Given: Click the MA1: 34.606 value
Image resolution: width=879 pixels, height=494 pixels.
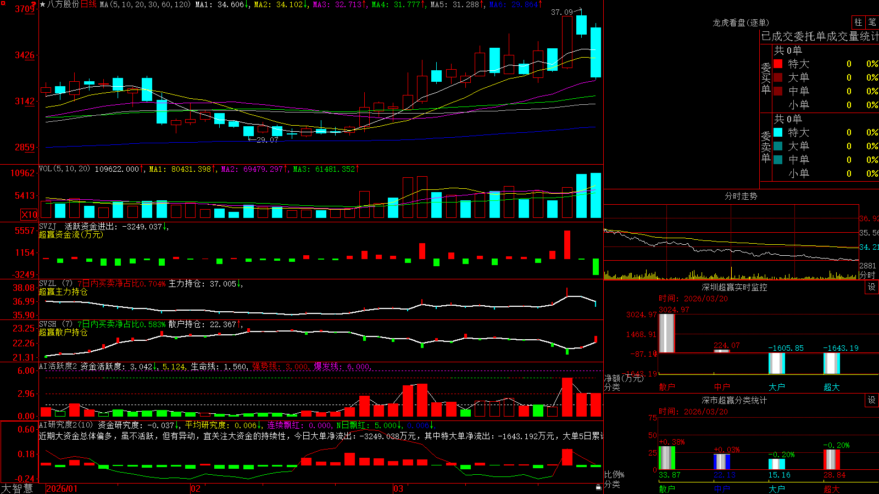Looking at the screenshot, I should pos(222,4).
